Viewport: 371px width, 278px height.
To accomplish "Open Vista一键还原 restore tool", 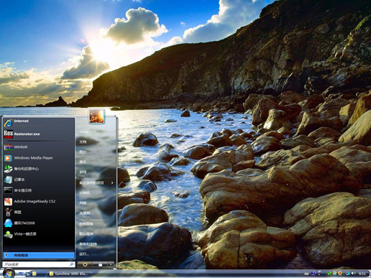I will pyautogui.click(x=38, y=234).
